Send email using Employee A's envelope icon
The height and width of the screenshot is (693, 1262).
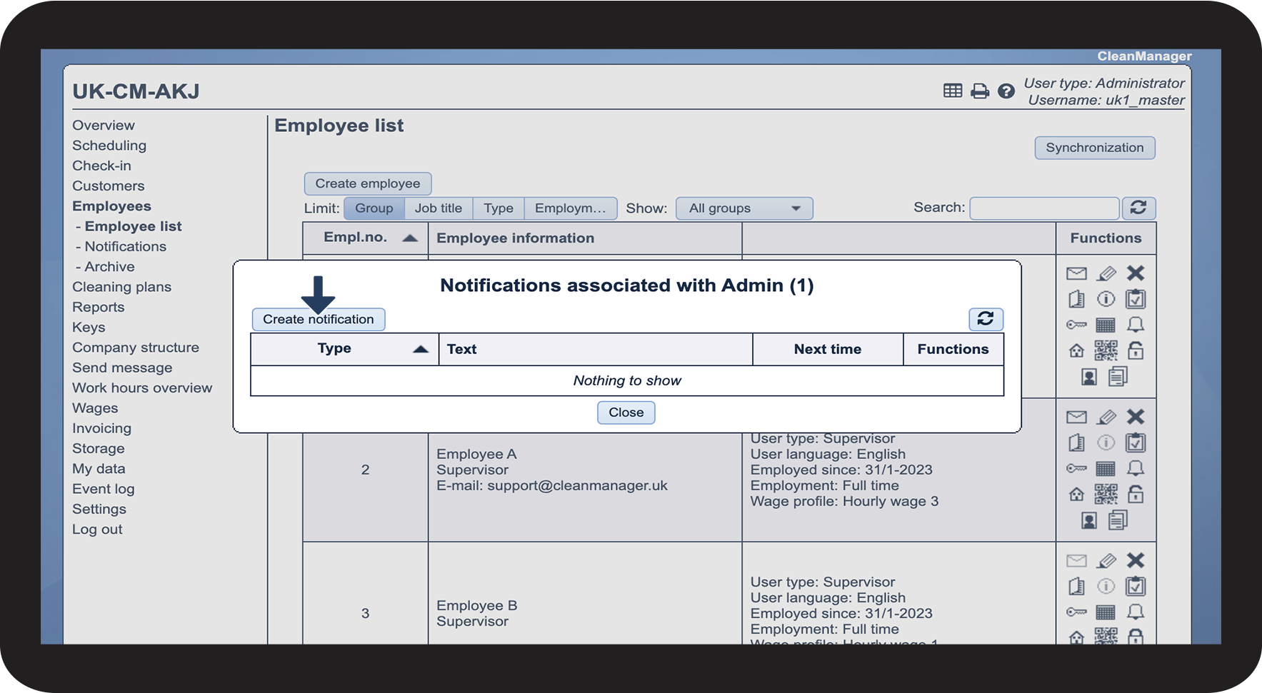(x=1076, y=417)
